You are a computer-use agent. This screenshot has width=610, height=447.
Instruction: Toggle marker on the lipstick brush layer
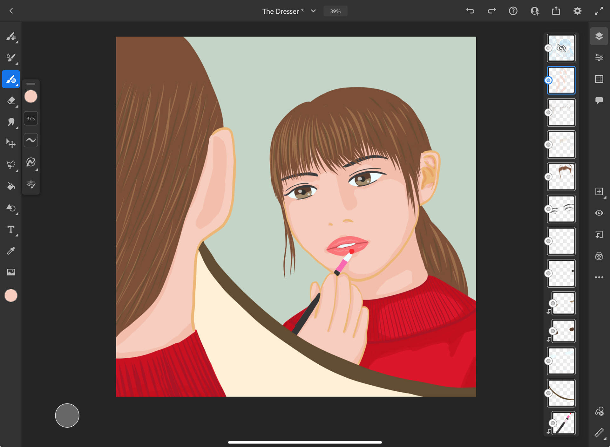[x=553, y=423]
